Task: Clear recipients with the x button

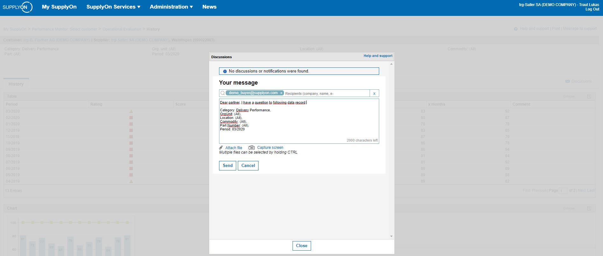Action: (374, 93)
